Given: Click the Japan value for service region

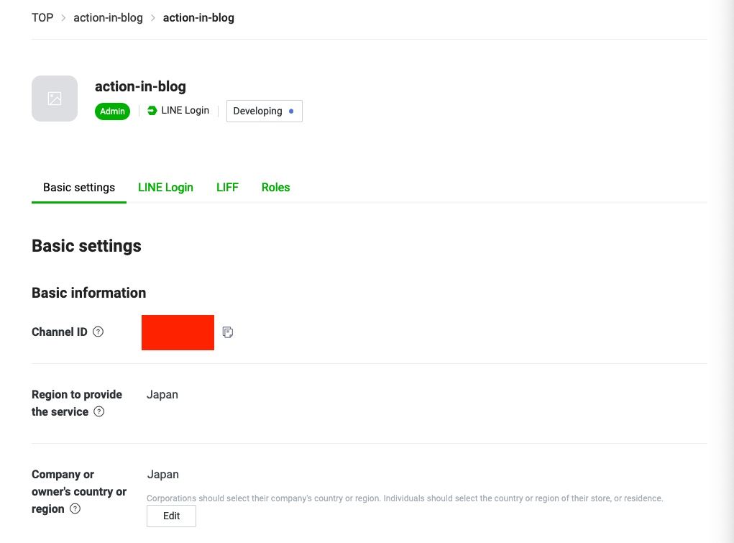Looking at the screenshot, I should 162,394.
